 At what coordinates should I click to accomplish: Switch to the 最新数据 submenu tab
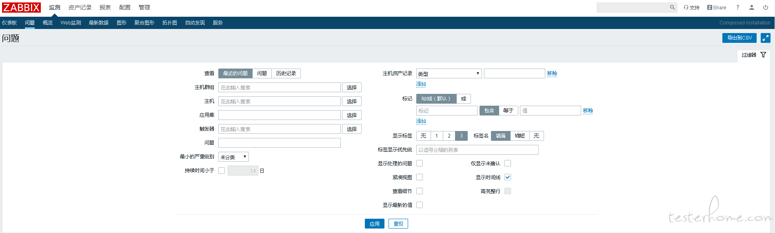(99, 23)
